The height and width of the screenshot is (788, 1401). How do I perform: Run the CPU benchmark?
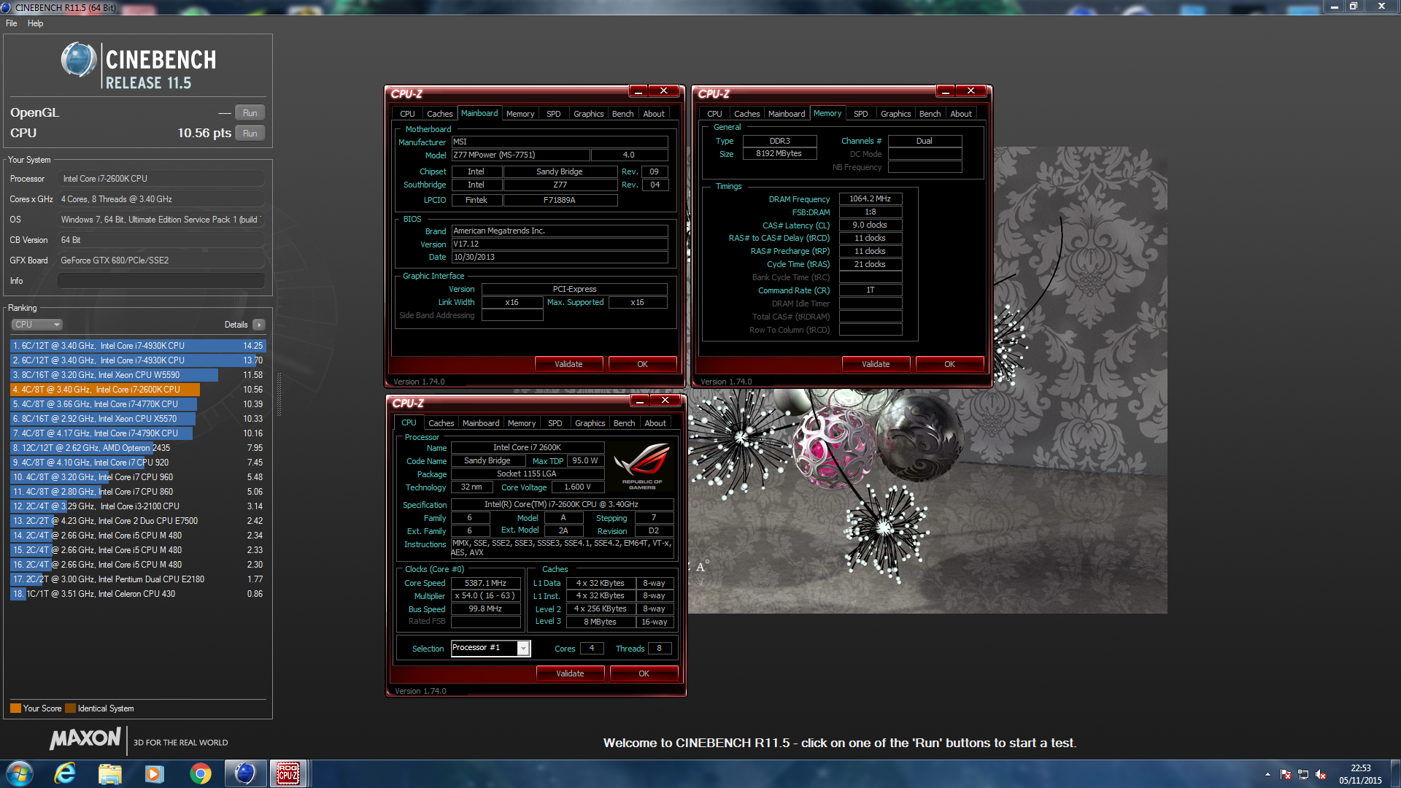click(x=250, y=134)
